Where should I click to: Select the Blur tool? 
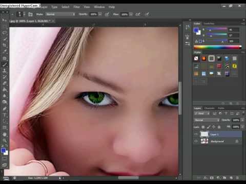coord(5,96)
